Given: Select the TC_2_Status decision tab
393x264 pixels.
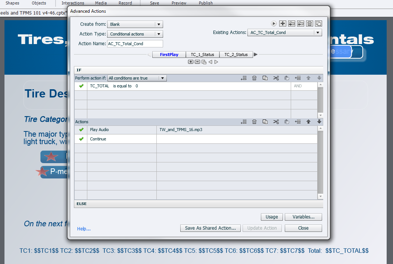Looking at the screenshot, I should [x=236, y=55].
